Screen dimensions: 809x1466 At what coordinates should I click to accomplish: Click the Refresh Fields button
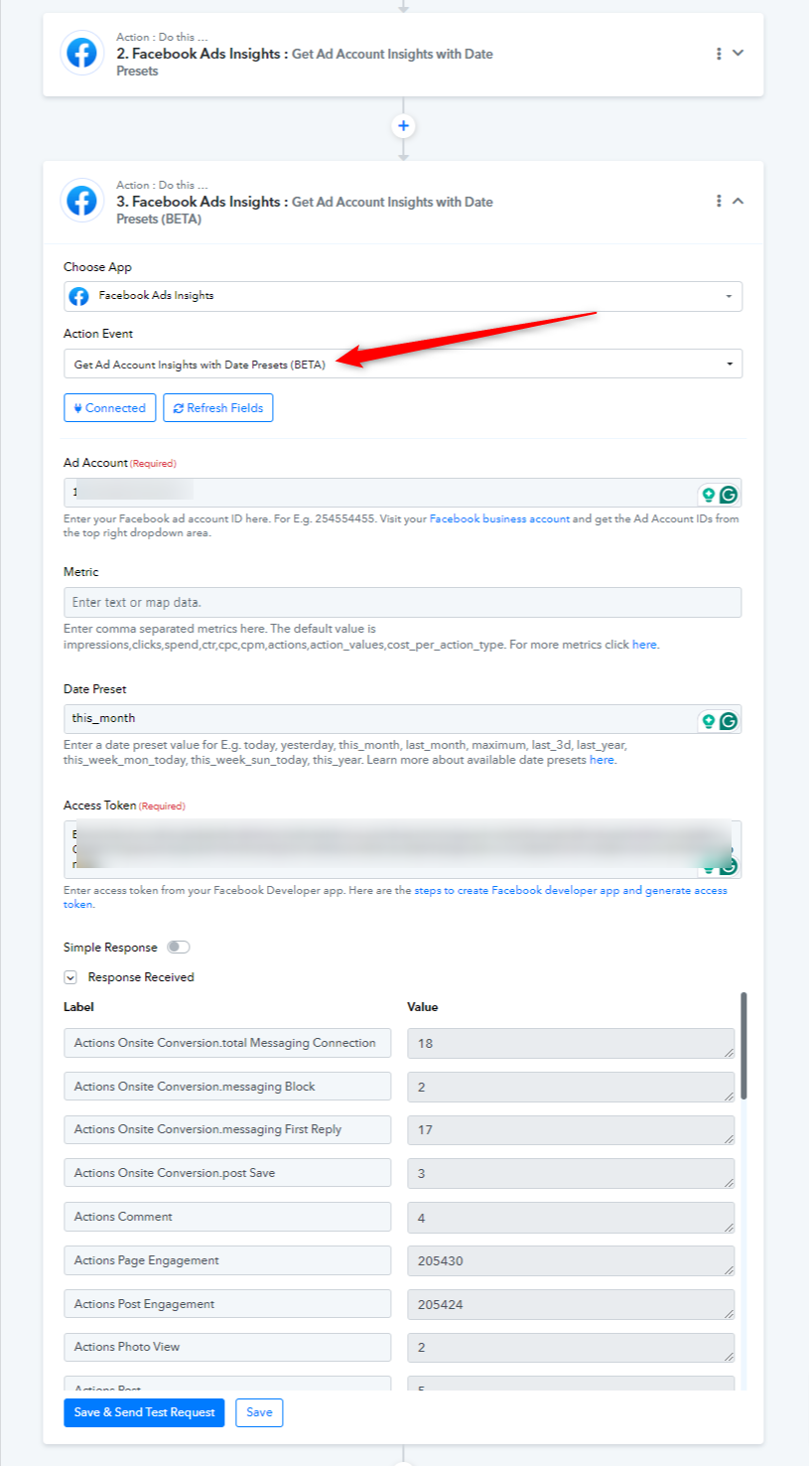click(218, 408)
